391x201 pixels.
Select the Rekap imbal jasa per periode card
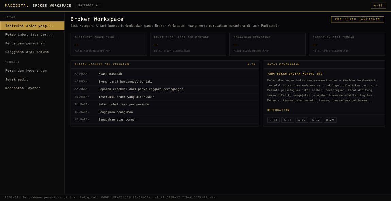point(188,44)
